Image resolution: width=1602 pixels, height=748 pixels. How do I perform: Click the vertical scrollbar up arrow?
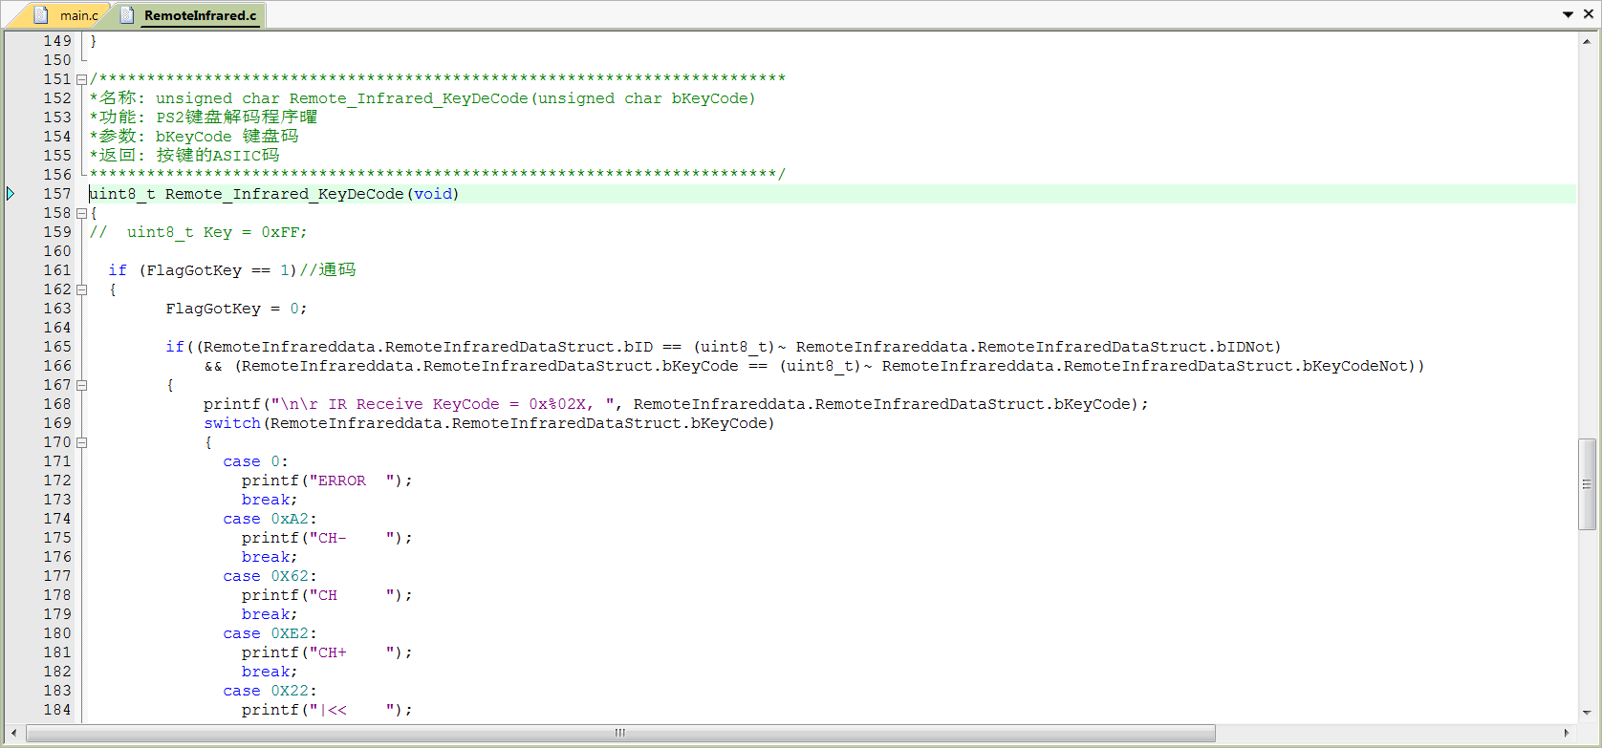pyautogui.click(x=1587, y=41)
